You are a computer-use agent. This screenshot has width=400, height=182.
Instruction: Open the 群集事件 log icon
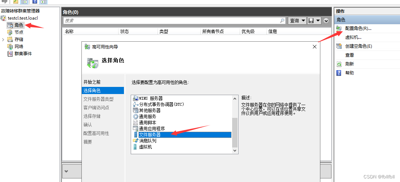10,54
